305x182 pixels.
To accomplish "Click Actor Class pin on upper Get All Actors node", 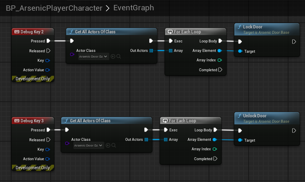I will coord(72,54).
